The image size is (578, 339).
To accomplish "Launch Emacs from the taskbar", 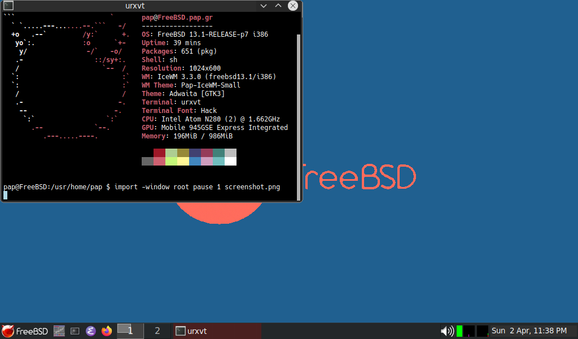I will (x=90, y=331).
